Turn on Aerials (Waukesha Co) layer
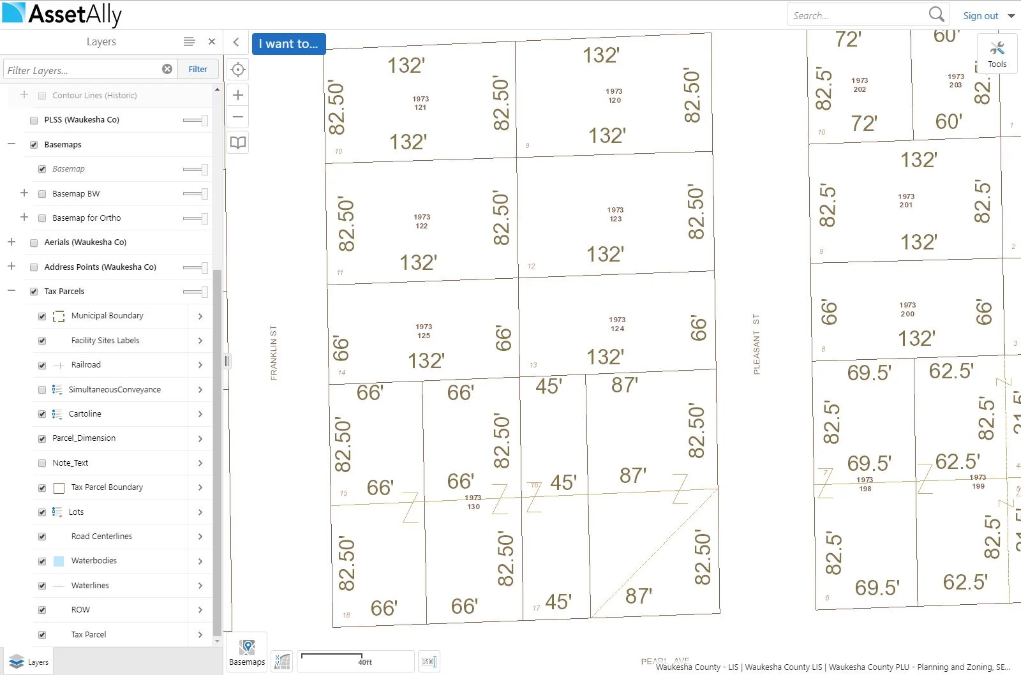 tap(34, 242)
